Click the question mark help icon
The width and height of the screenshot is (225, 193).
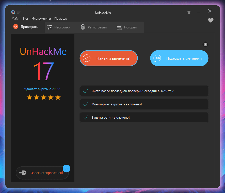click(x=205, y=44)
